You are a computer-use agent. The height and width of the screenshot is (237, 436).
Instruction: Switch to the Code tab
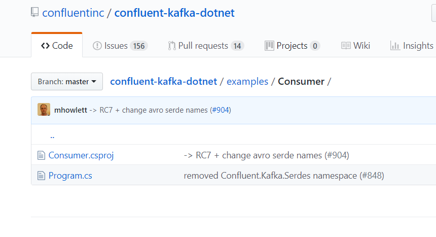click(57, 46)
